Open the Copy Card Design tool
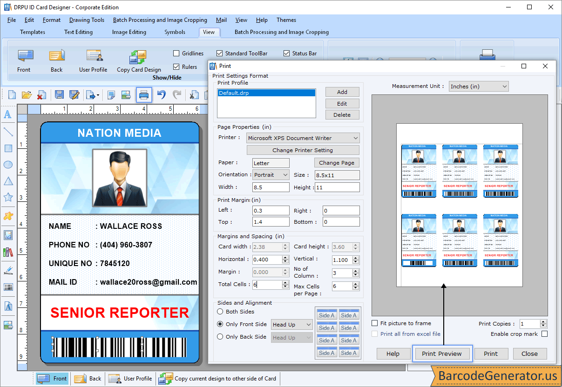 tap(138, 58)
